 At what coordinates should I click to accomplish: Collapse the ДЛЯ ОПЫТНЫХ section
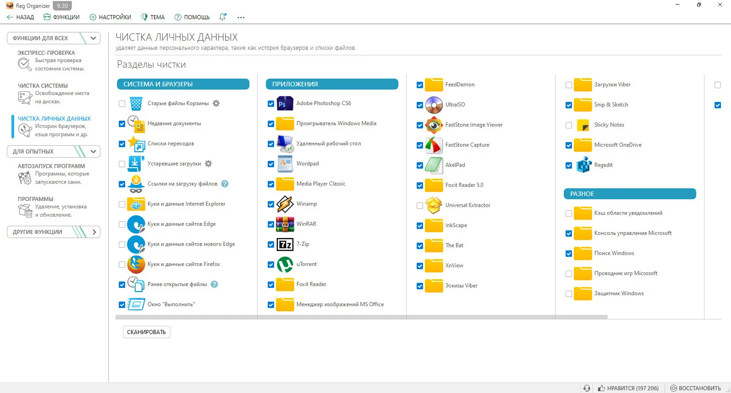click(53, 152)
